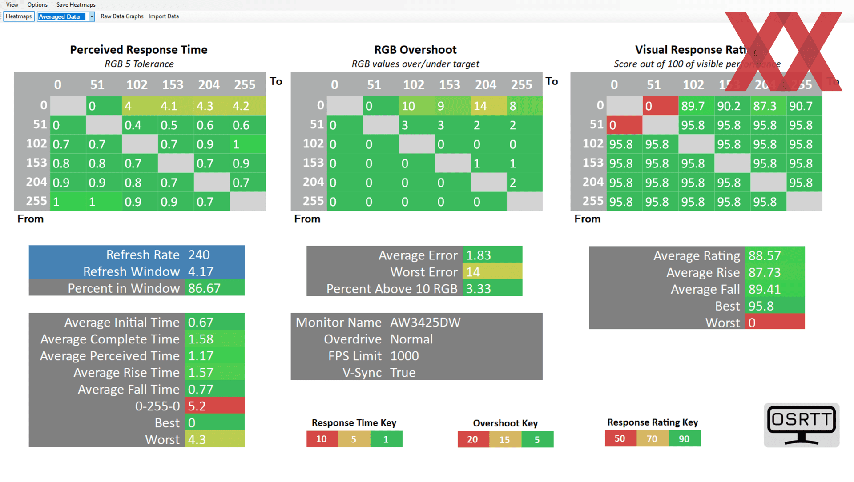
Task: Click the OSRTT monitor logo
Action: 801,425
